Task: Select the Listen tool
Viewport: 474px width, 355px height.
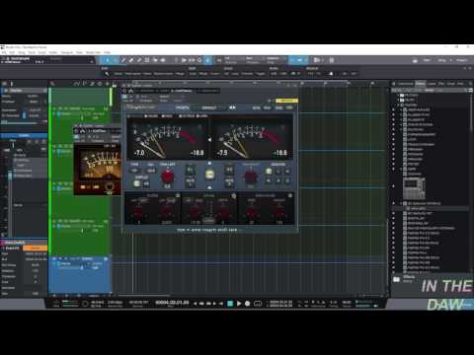Action: coord(163,60)
